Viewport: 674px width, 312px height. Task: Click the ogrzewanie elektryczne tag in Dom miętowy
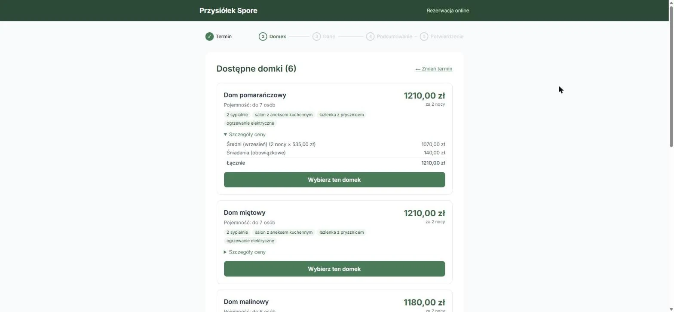[250, 241]
